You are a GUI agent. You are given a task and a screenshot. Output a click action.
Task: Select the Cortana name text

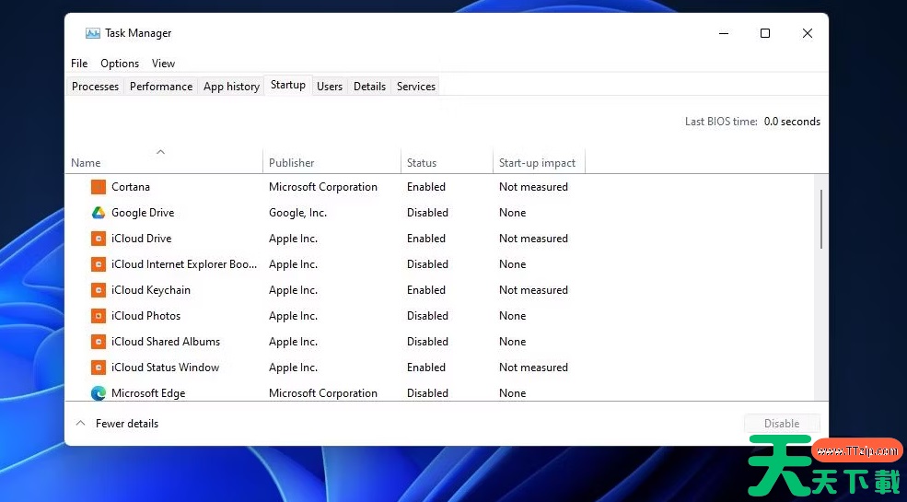(131, 187)
